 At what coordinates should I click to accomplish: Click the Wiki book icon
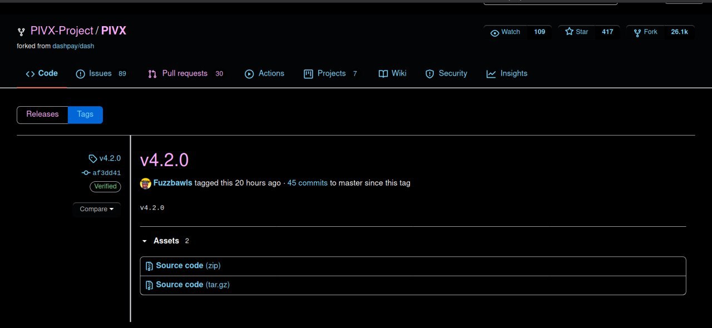pos(383,74)
